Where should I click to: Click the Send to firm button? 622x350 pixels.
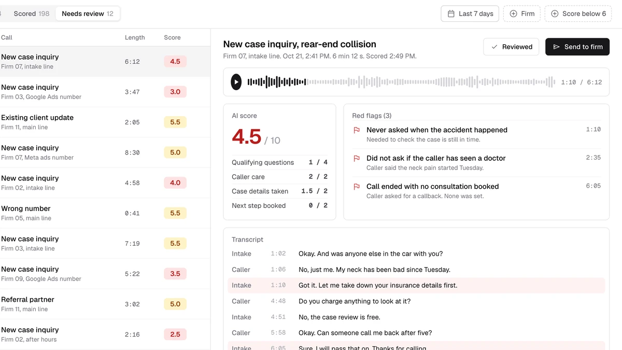coord(577,47)
